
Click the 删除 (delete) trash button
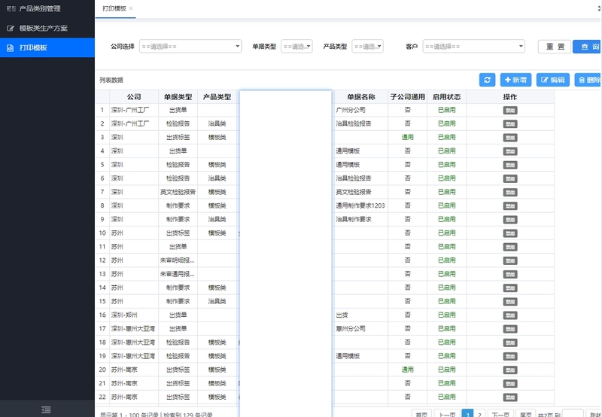(588, 80)
